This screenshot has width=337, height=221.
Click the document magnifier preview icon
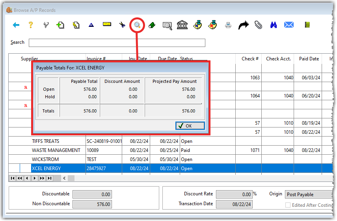click(168, 26)
